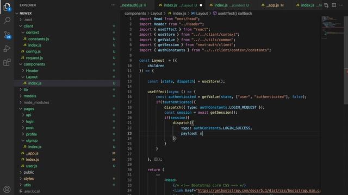Open editor more actions ellipsis
The image size is (348, 195).
click(x=341, y=5)
